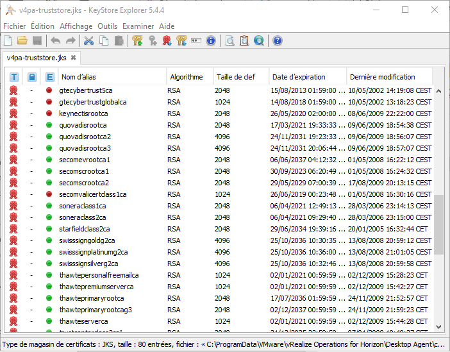Select the thawteprimaryrootca alias
This screenshot has height=352, width=450.
[x=92, y=298]
